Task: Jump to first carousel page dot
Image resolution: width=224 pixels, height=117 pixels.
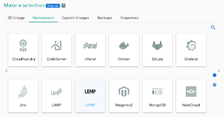Action: (214, 75)
